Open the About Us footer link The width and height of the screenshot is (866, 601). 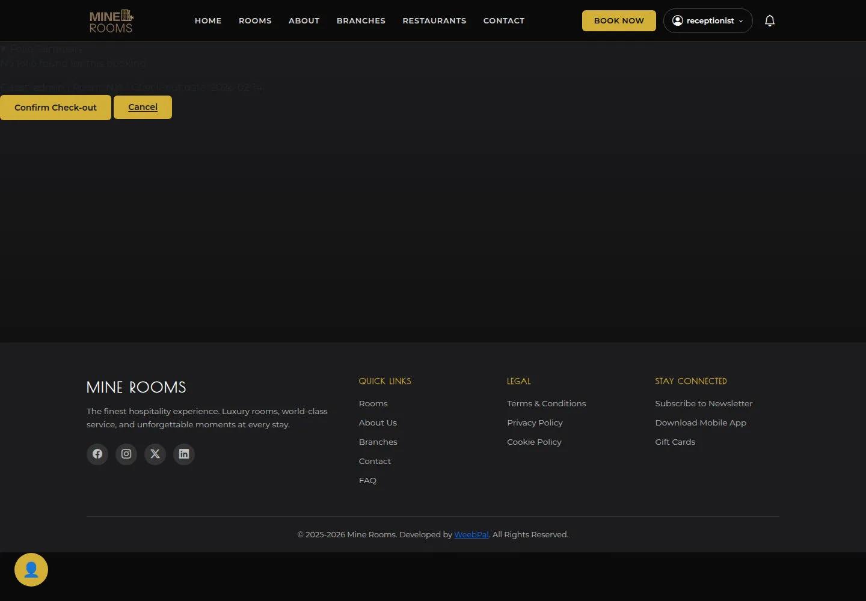tap(378, 423)
